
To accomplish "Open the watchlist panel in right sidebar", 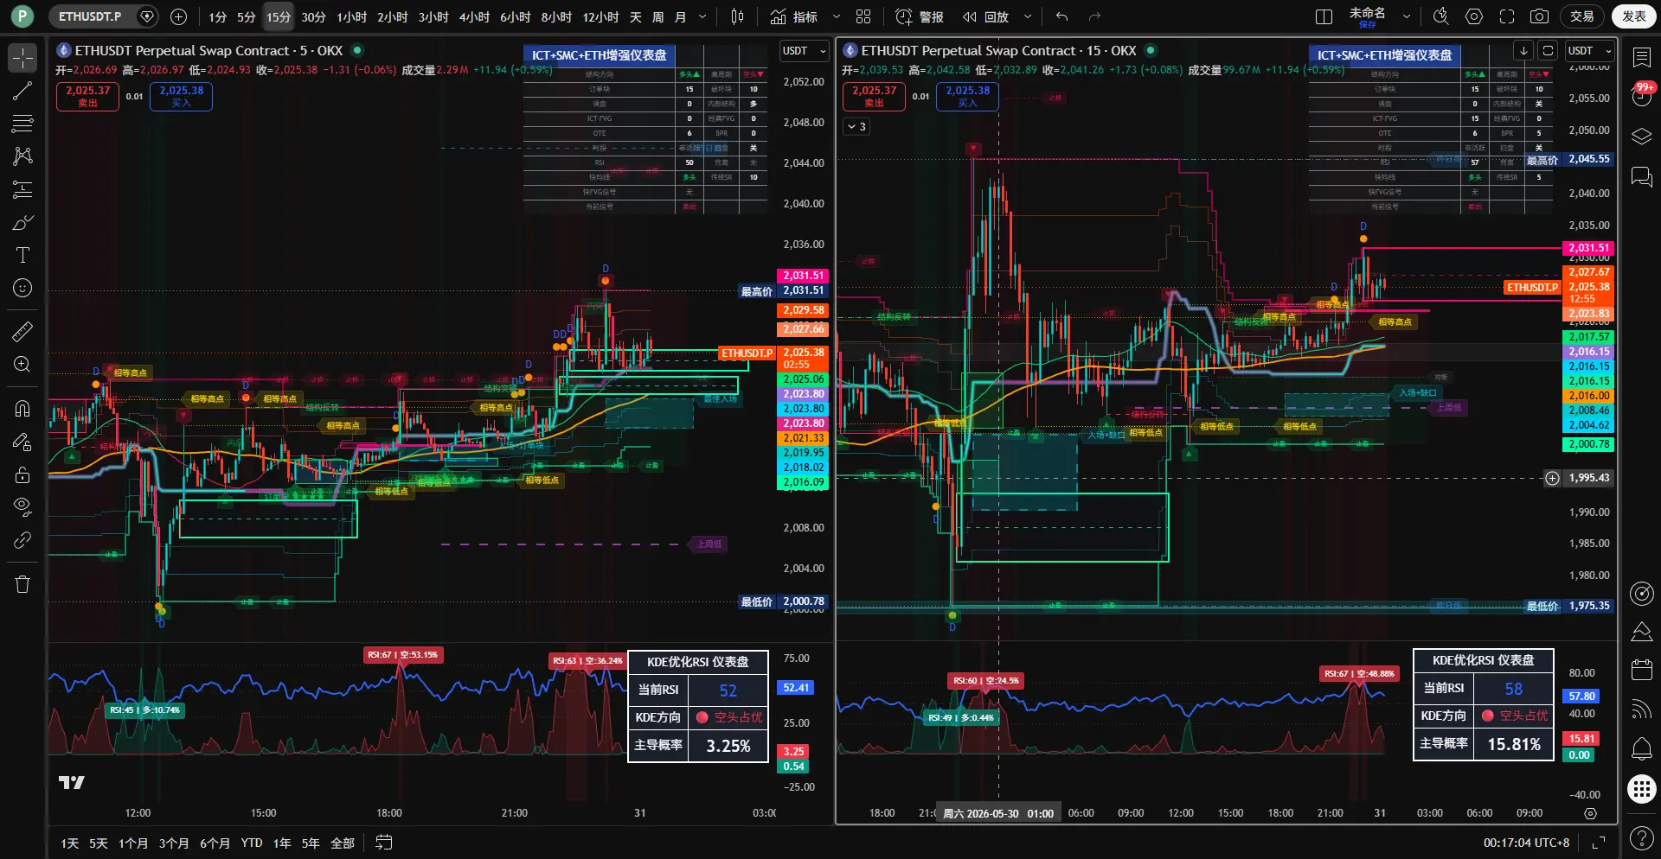I will pyautogui.click(x=1641, y=57).
